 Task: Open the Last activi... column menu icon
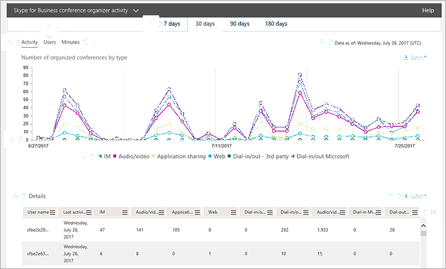coord(88,212)
